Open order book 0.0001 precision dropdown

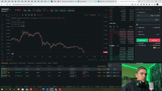(131, 27)
